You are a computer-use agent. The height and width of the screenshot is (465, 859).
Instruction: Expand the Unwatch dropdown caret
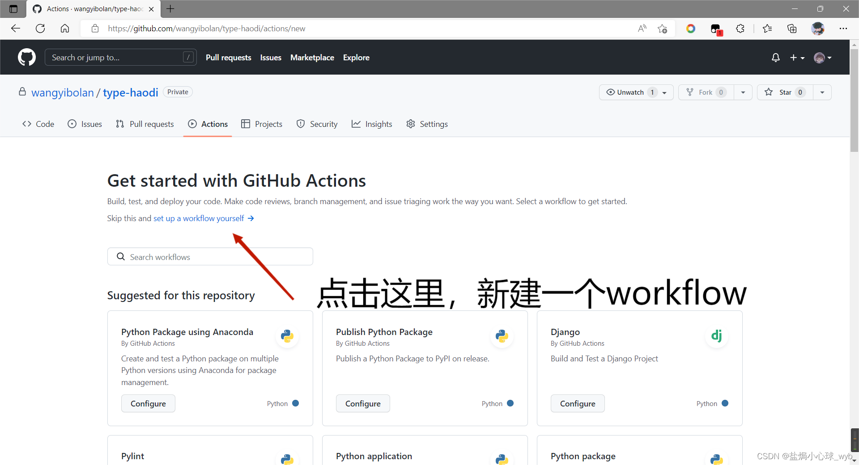click(664, 92)
